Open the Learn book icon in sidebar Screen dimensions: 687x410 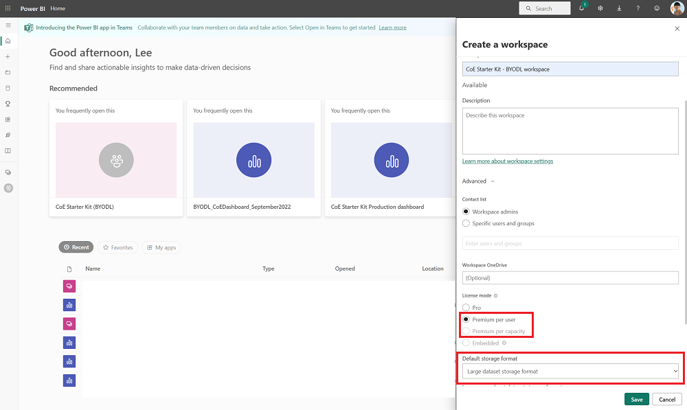(8, 150)
